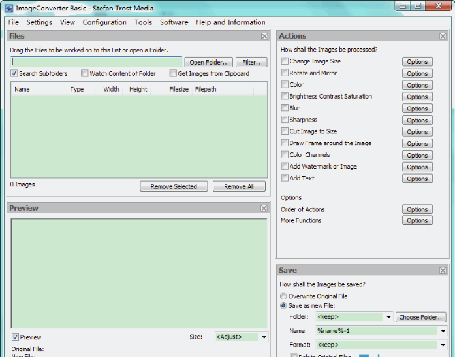The height and width of the screenshot is (357, 455).
Task: Close the Files panel
Action: tap(264, 36)
